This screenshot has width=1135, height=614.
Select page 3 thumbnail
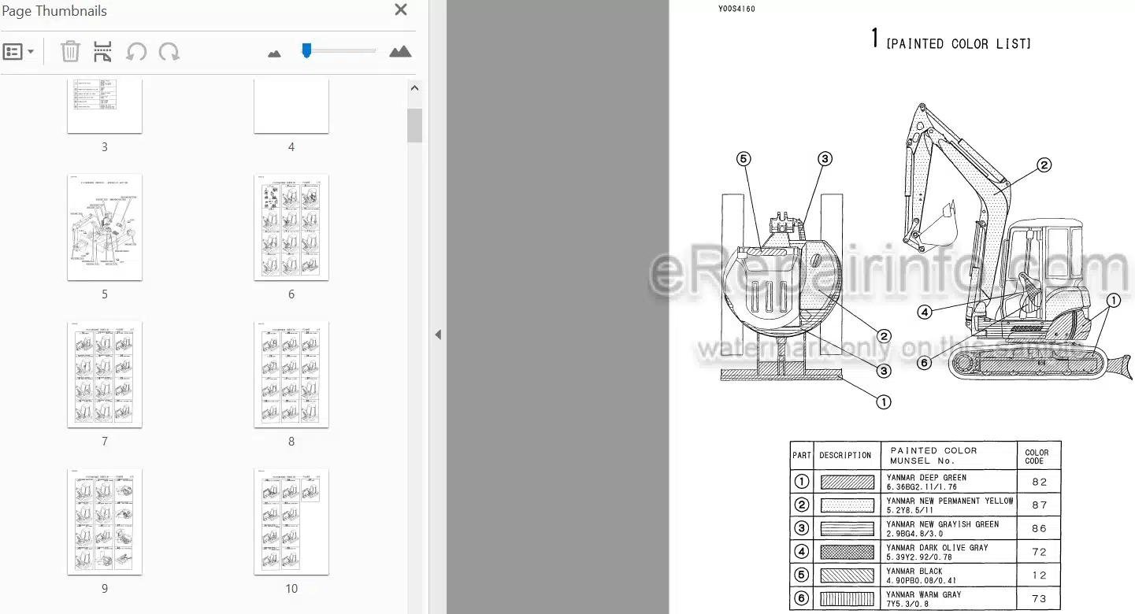105,105
